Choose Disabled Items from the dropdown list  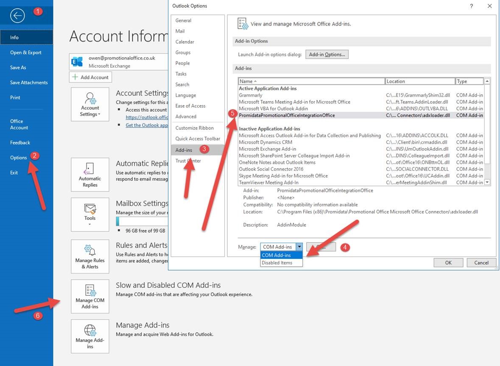[x=281, y=263]
